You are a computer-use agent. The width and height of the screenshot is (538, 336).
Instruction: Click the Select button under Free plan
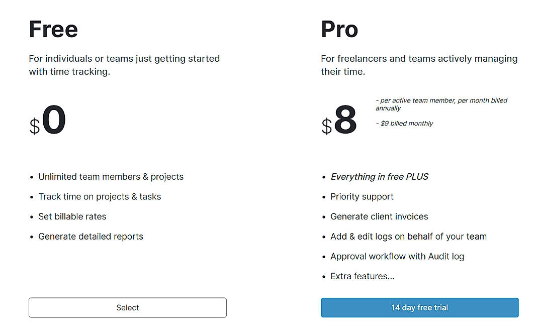click(x=127, y=307)
